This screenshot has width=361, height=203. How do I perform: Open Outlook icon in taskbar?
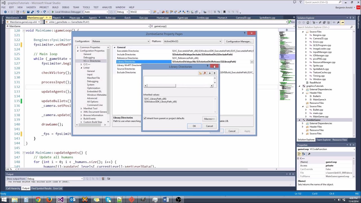(73, 200)
